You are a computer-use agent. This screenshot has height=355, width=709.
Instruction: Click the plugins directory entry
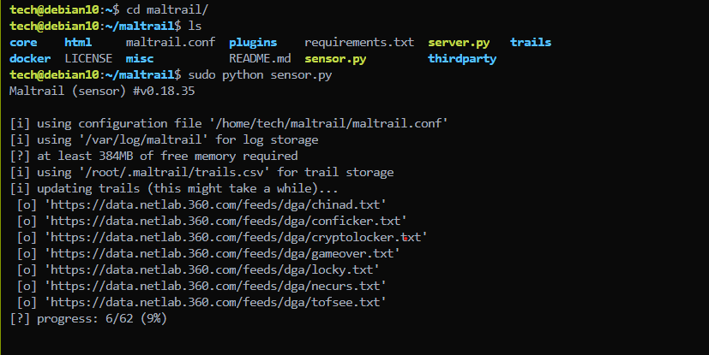click(x=253, y=43)
